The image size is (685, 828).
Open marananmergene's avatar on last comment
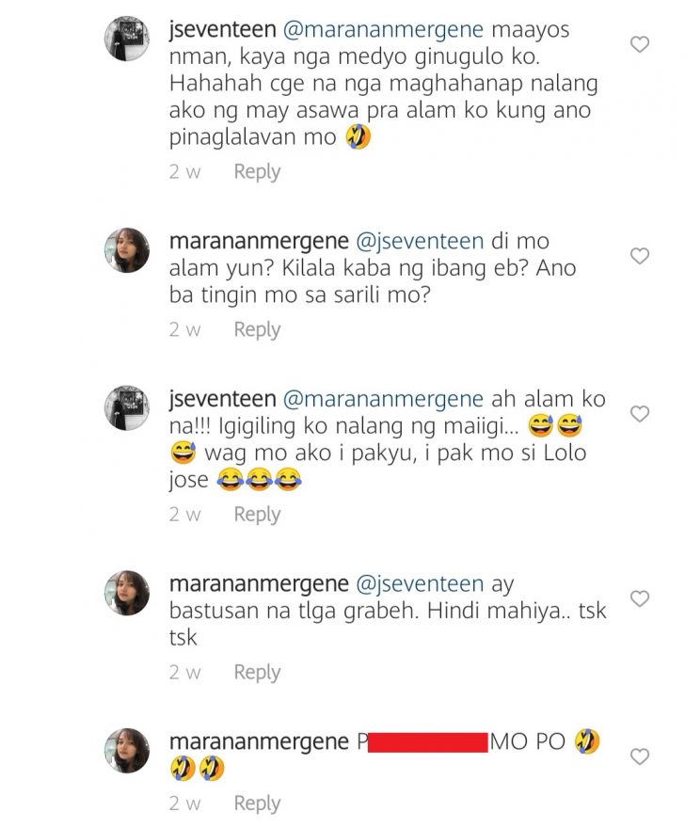tap(127, 751)
